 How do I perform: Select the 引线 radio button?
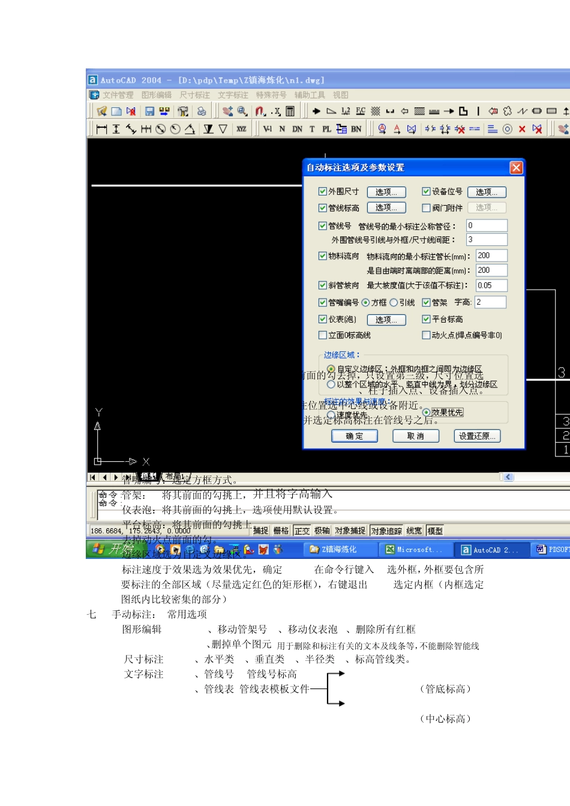tap(394, 302)
